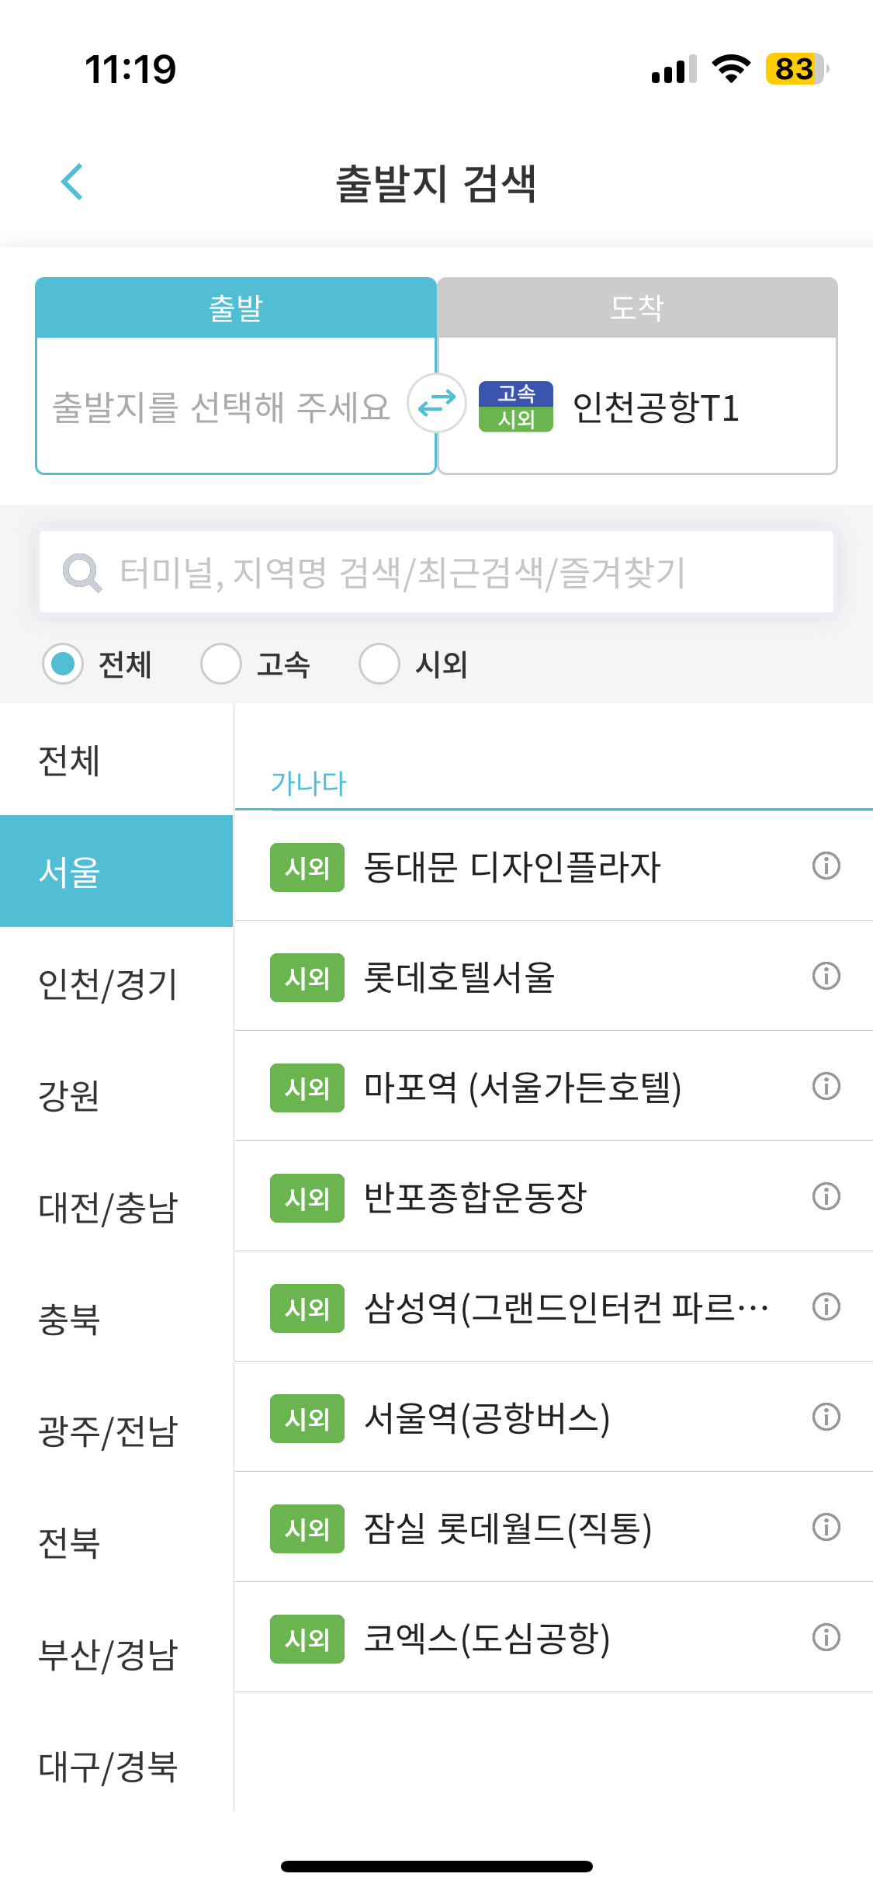Tap the 고속/시외 badge beside 인천공항T1
Image resolution: width=873 pixels, height=1891 pixels.
(x=516, y=404)
